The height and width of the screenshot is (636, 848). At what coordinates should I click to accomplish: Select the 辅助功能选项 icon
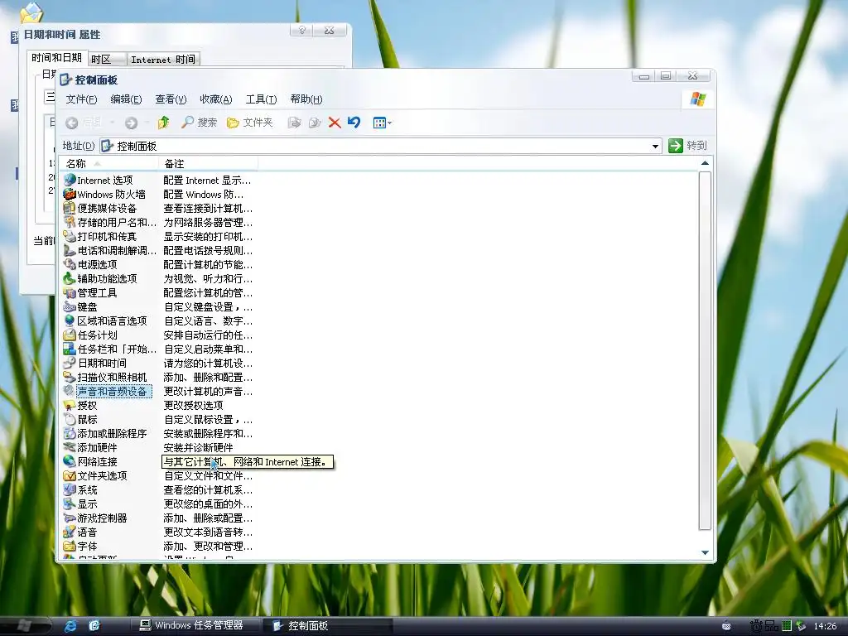point(70,278)
